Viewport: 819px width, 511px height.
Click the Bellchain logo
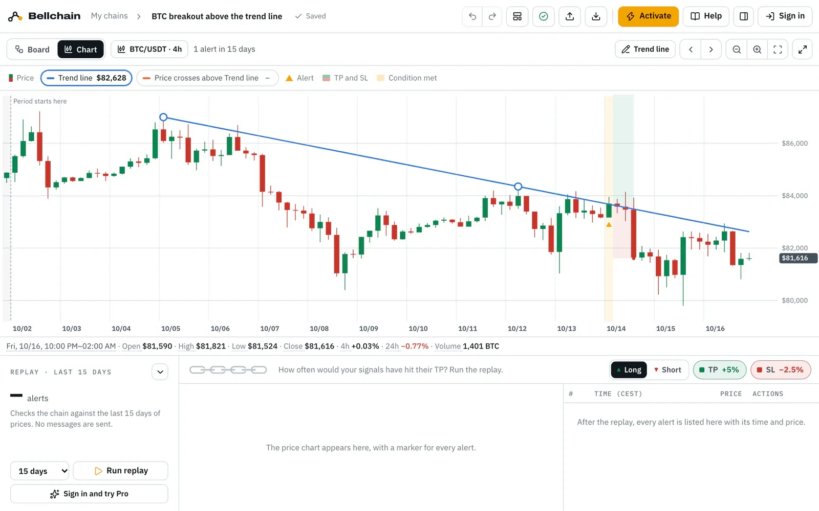[x=44, y=16]
